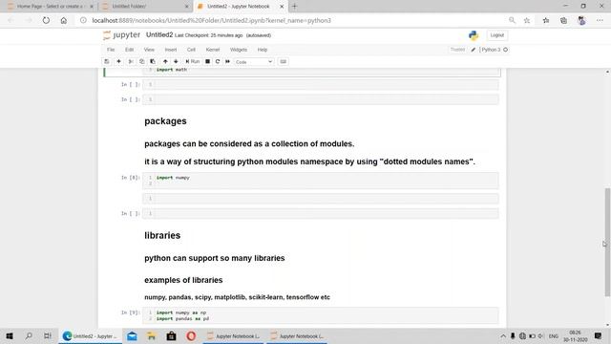
Task: Rename the notebook title Untitled2
Action: [159, 34]
